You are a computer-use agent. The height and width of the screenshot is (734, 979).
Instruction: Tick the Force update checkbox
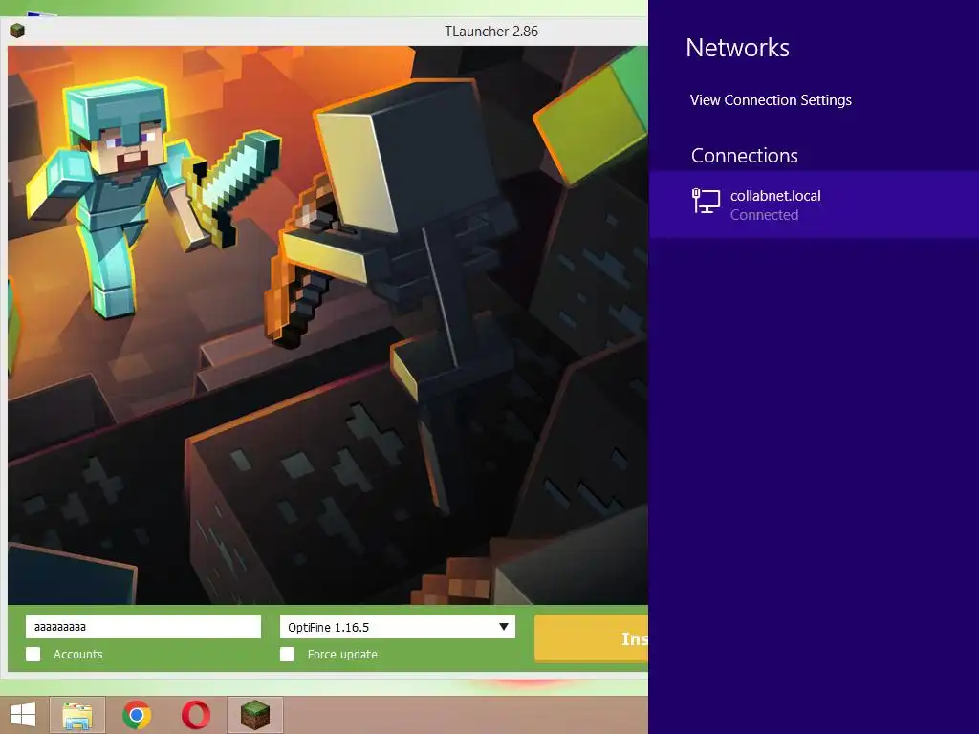click(287, 654)
